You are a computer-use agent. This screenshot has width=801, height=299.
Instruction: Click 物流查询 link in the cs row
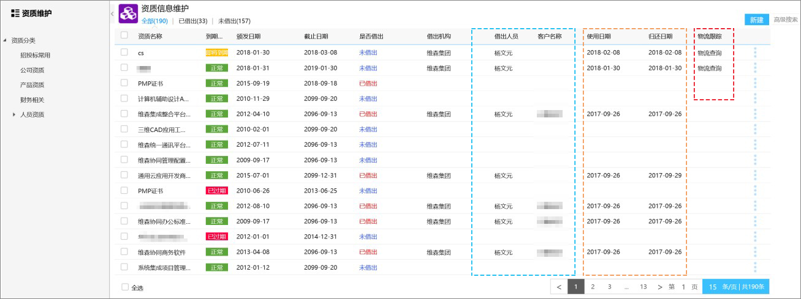pyautogui.click(x=710, y=53)
